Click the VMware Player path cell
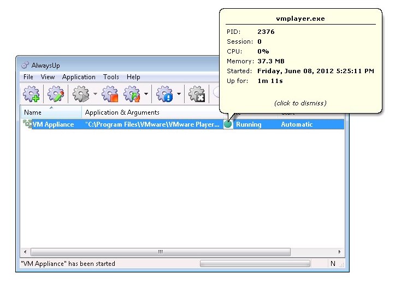This screenshot has height=285, width=401. pyautogui.click(x=152, y=124)
